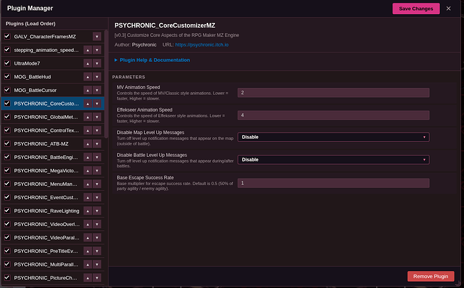Click Remove Plugin button

pyautogui.click(x=430, y=276)
